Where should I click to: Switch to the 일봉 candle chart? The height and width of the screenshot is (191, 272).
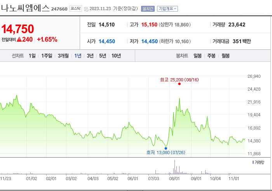coord(197,56)
